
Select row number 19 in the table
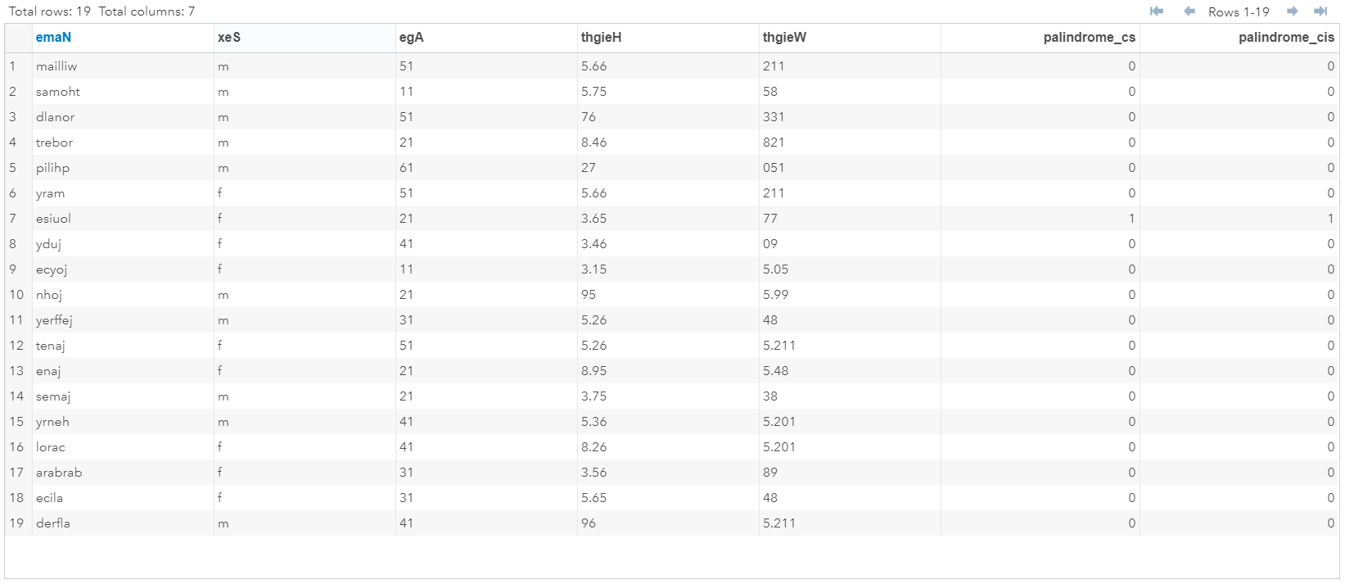tap(16, 523)
